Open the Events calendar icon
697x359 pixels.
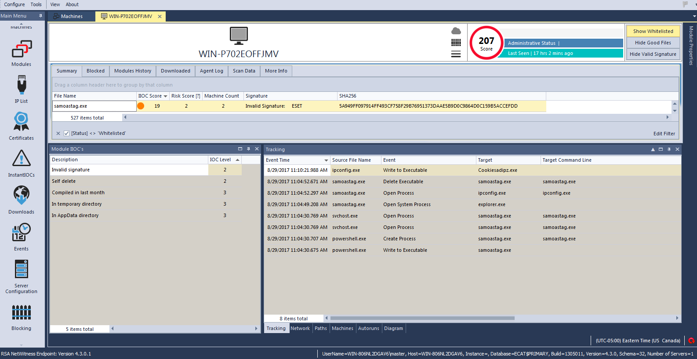tap(21, 232)
